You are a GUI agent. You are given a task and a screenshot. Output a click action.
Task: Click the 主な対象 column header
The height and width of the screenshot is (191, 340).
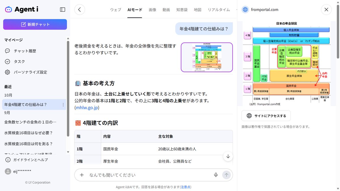click(x=166, y=136)
